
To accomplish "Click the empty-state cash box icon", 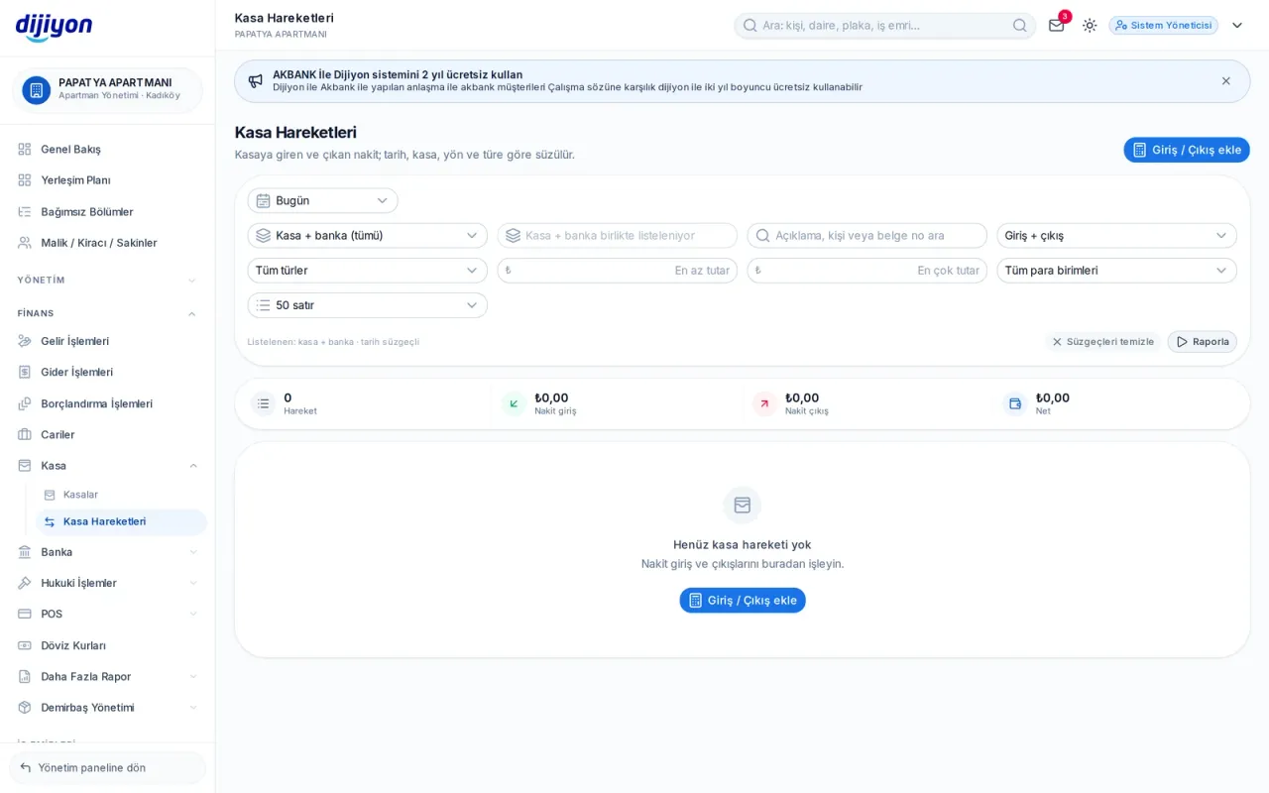I will coord(743,505).
